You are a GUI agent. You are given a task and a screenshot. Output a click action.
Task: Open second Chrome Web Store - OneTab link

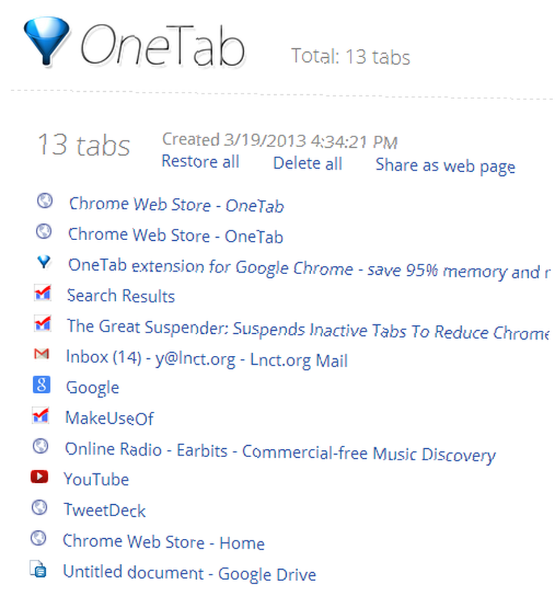pos(176,235)
